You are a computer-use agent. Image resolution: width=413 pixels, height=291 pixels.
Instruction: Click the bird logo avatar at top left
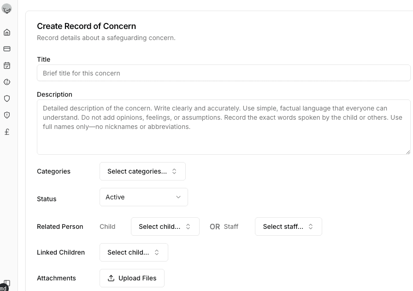tap(7, 9)
